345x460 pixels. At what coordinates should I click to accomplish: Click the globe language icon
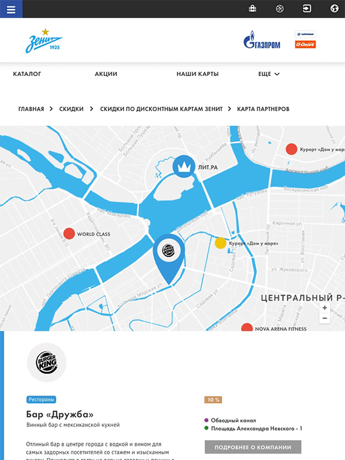(334, 8)
